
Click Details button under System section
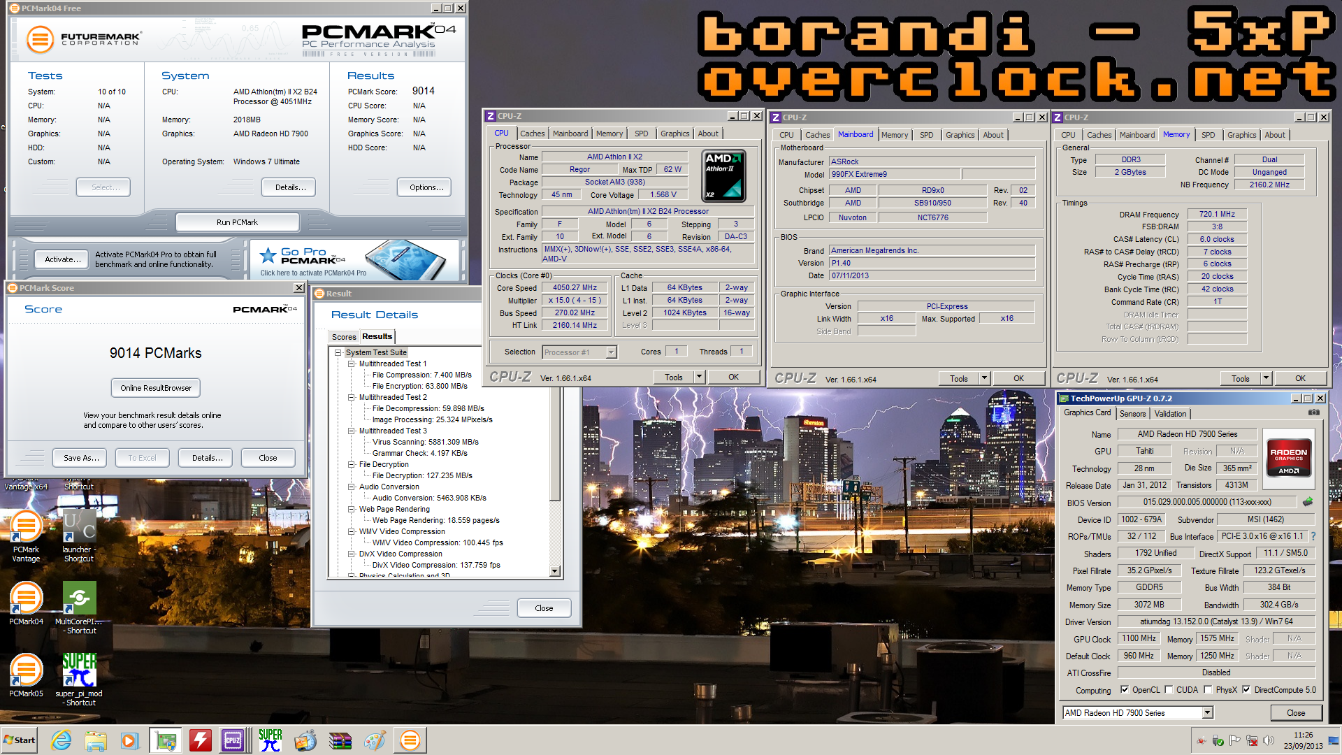pos(289,187)
